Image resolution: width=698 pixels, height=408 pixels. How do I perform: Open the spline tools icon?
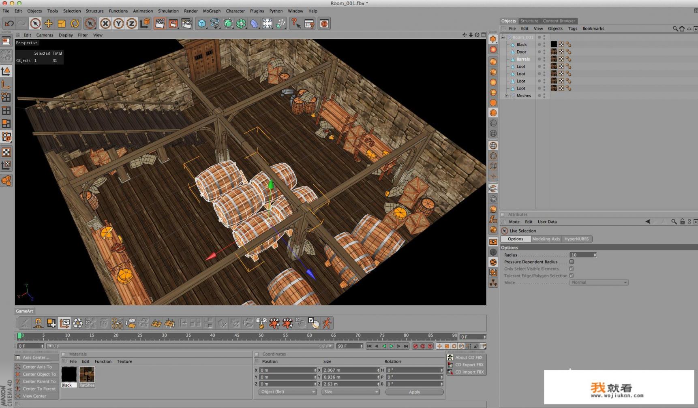pyautogui.click(x=215, y=23)
